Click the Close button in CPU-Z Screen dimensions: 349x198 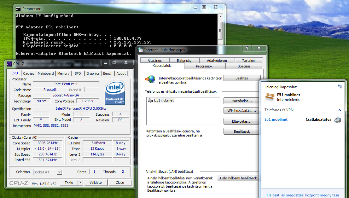(120, 183)
